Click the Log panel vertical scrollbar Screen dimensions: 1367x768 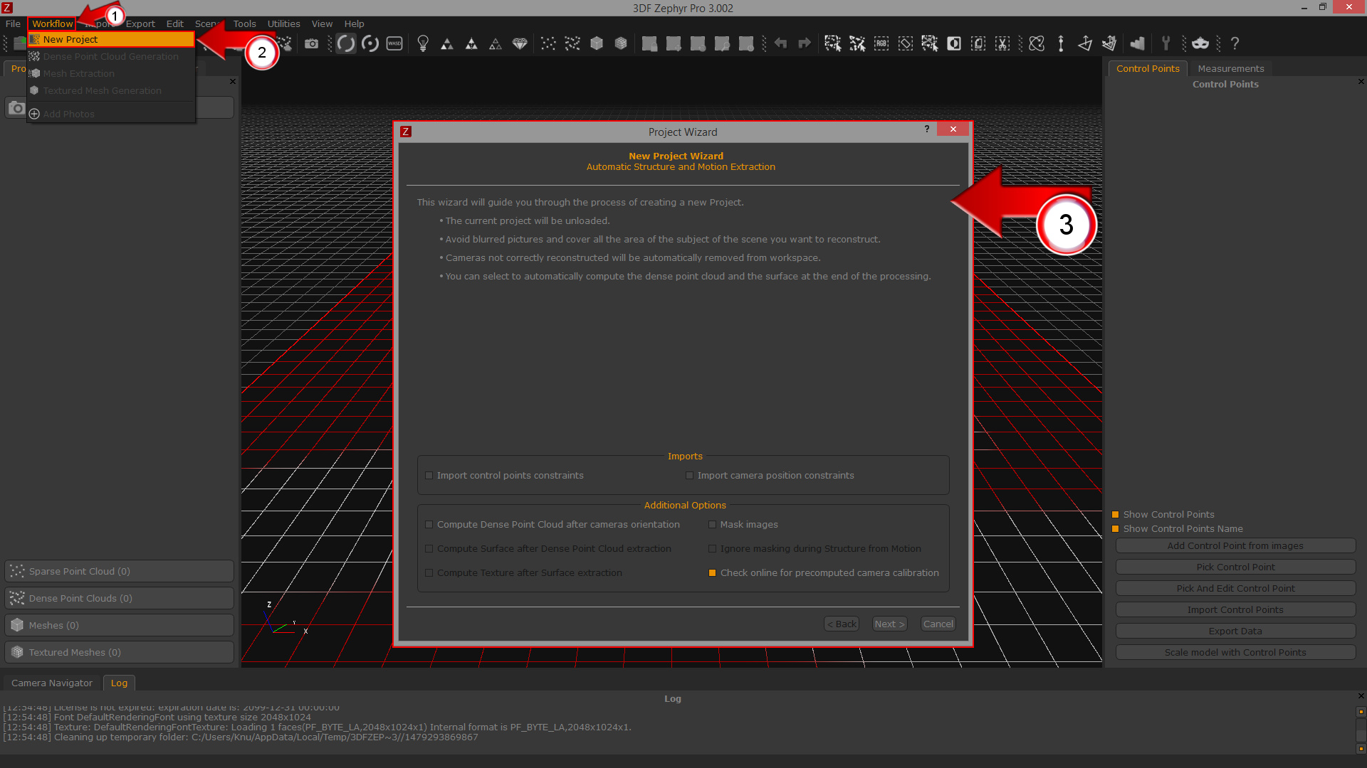coord(1361,730)
